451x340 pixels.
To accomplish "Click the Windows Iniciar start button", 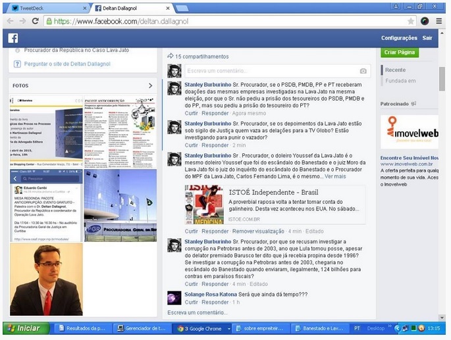I will pos(24,328).
